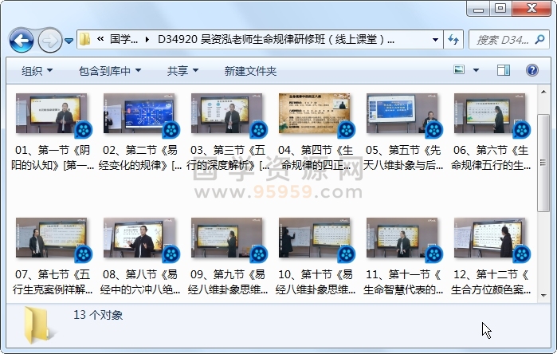Click the file name 02、第二节《易经变化的规律》
557x354 pixels.
(140, 157)
